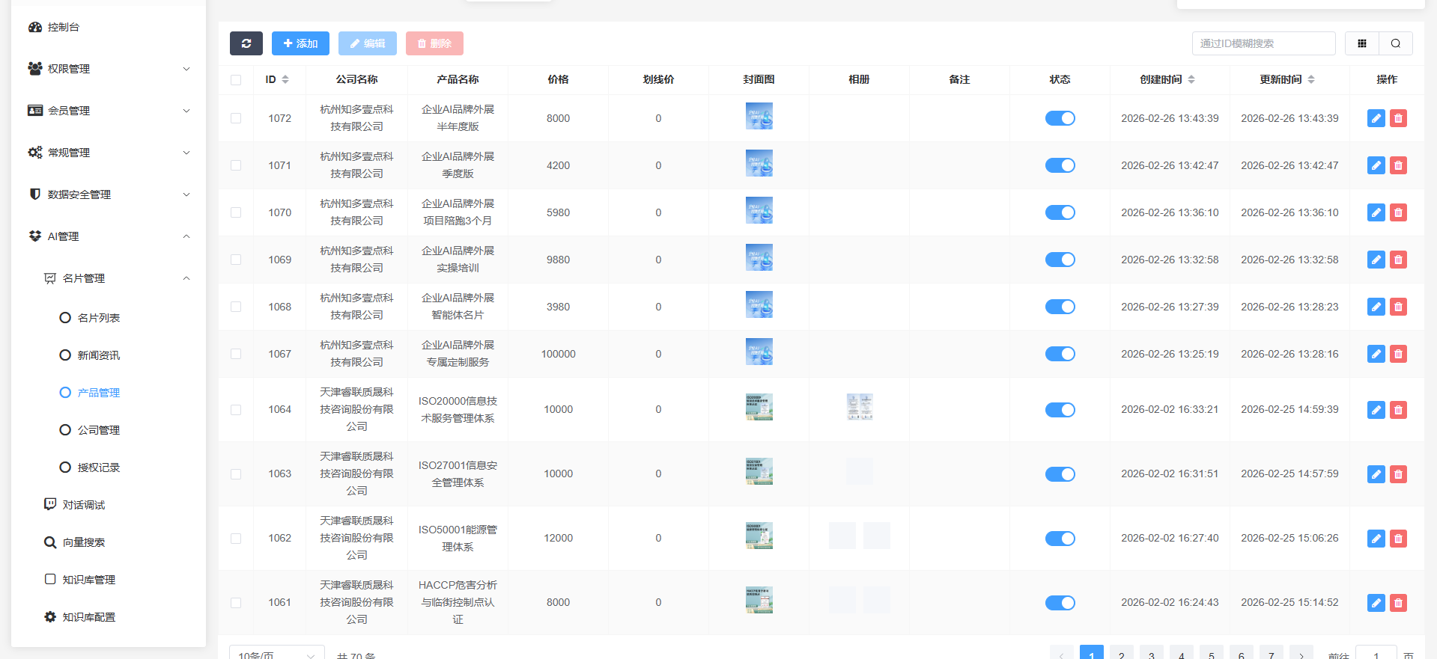Click edit pencil icon for row 1064
1437x659 pixels.
[x=1376, y=410]
